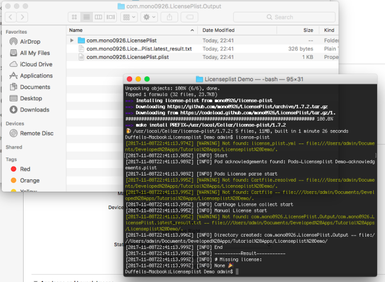
Task: Open the Action gear dropdown menu
Action: (149, 17)
